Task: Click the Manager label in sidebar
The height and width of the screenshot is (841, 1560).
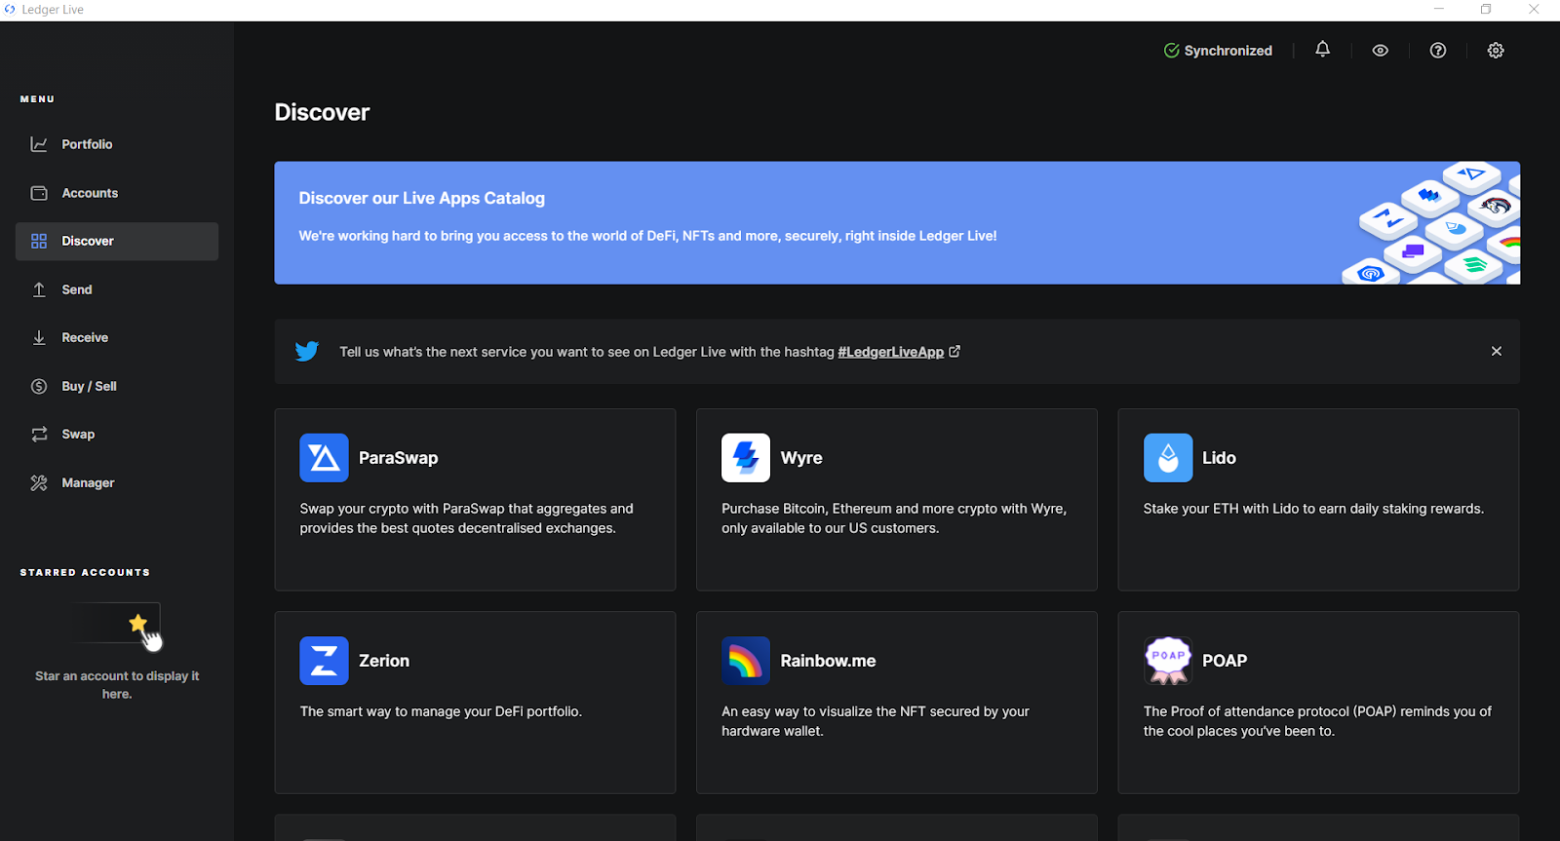Action: [88, 482]
